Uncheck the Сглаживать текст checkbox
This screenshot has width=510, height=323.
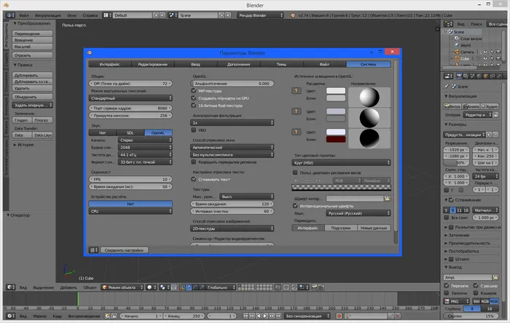(194, 179)
